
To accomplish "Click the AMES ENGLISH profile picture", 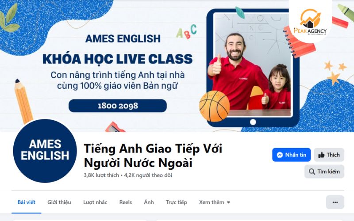I will coord(45,151).
